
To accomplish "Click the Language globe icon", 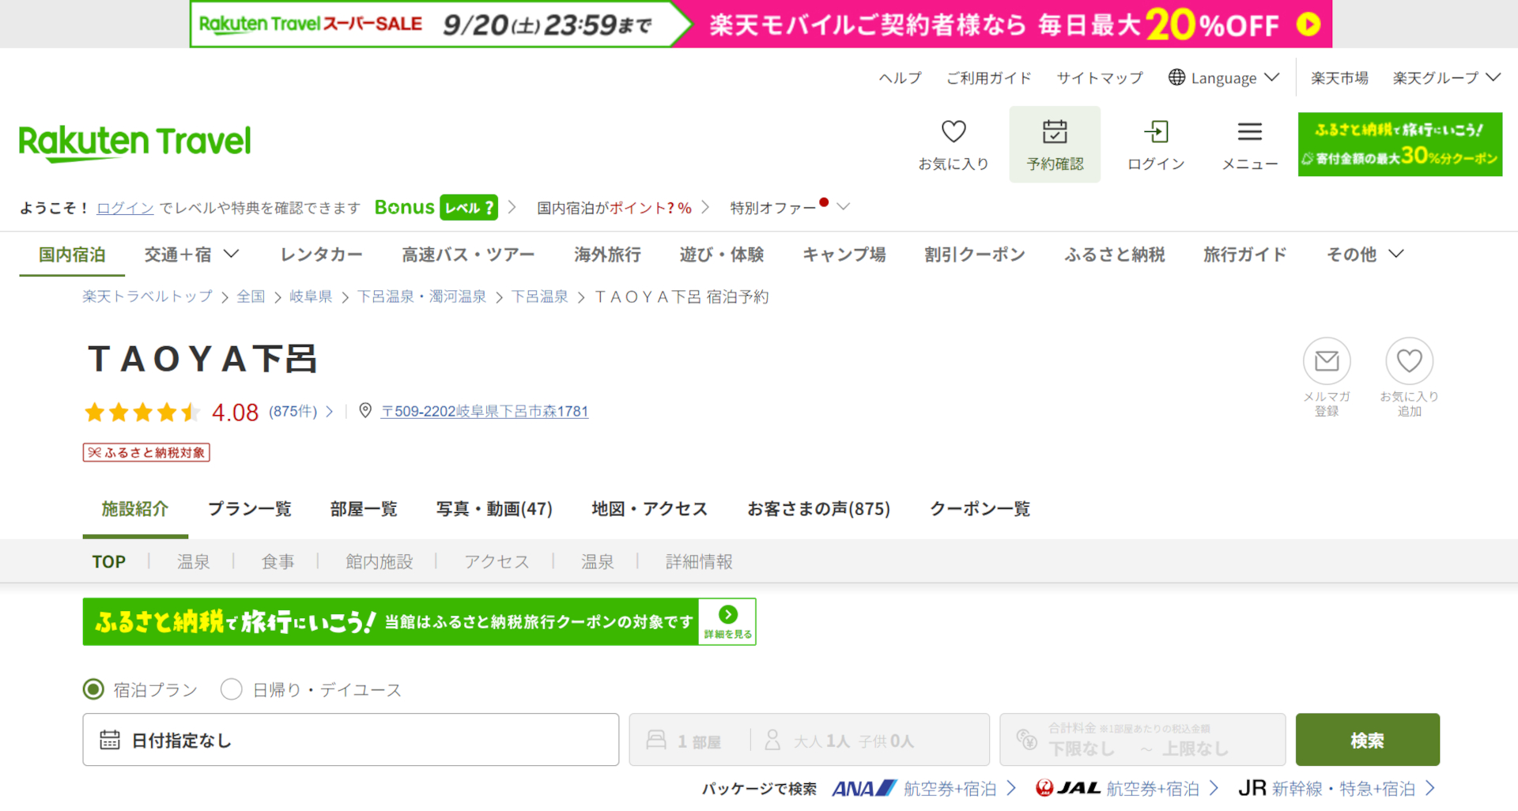I will 1177,77.
